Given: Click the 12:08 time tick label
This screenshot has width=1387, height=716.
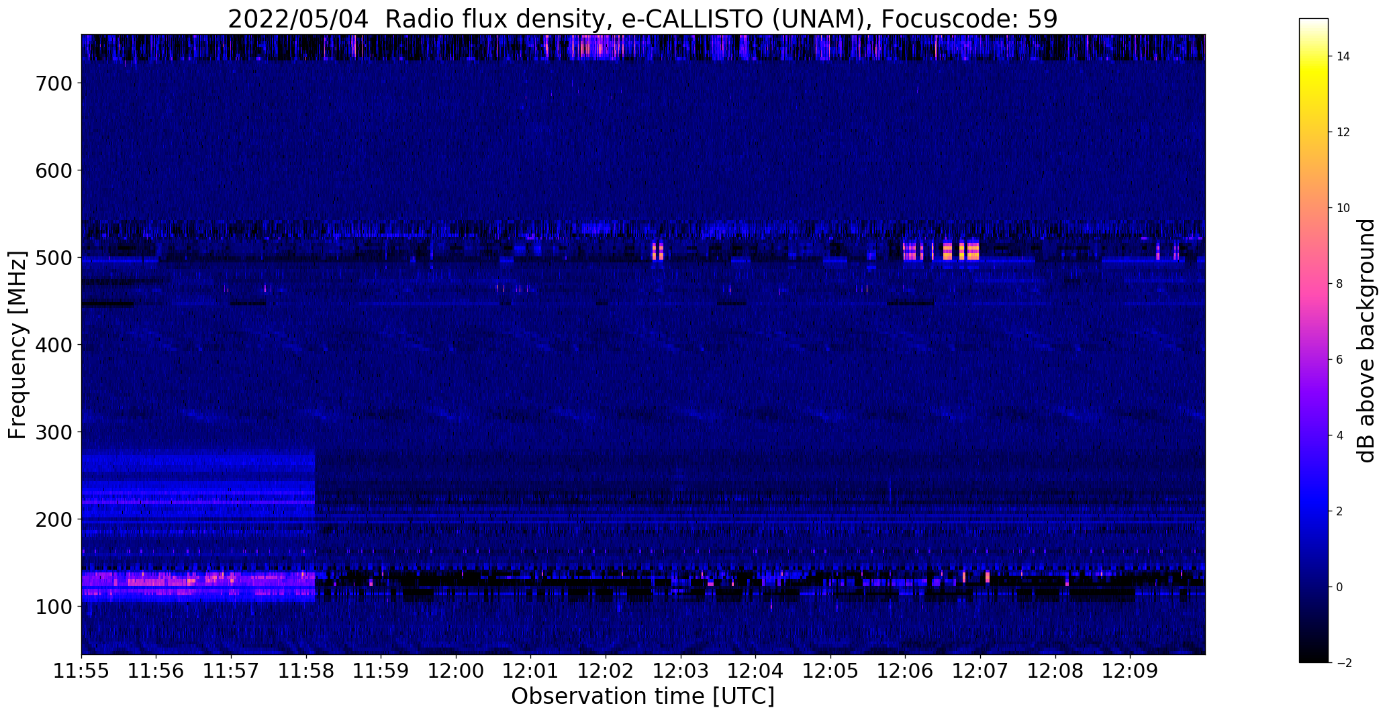Looking at the screenshot, I should [x=1055, y=671].
